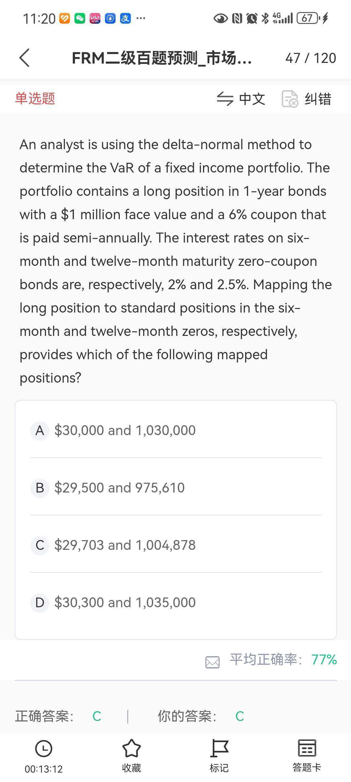Open the answer card icon
This screenshot has width=351, height=782.
coord(307,748)
